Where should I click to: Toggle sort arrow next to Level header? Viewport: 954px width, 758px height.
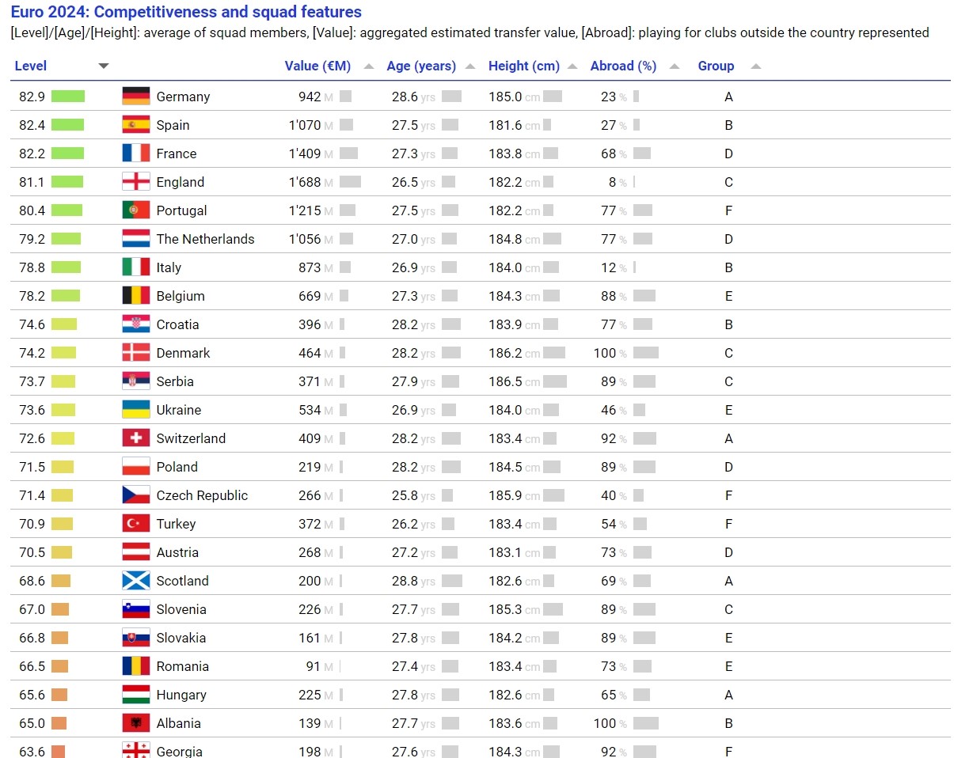(104, 66)
